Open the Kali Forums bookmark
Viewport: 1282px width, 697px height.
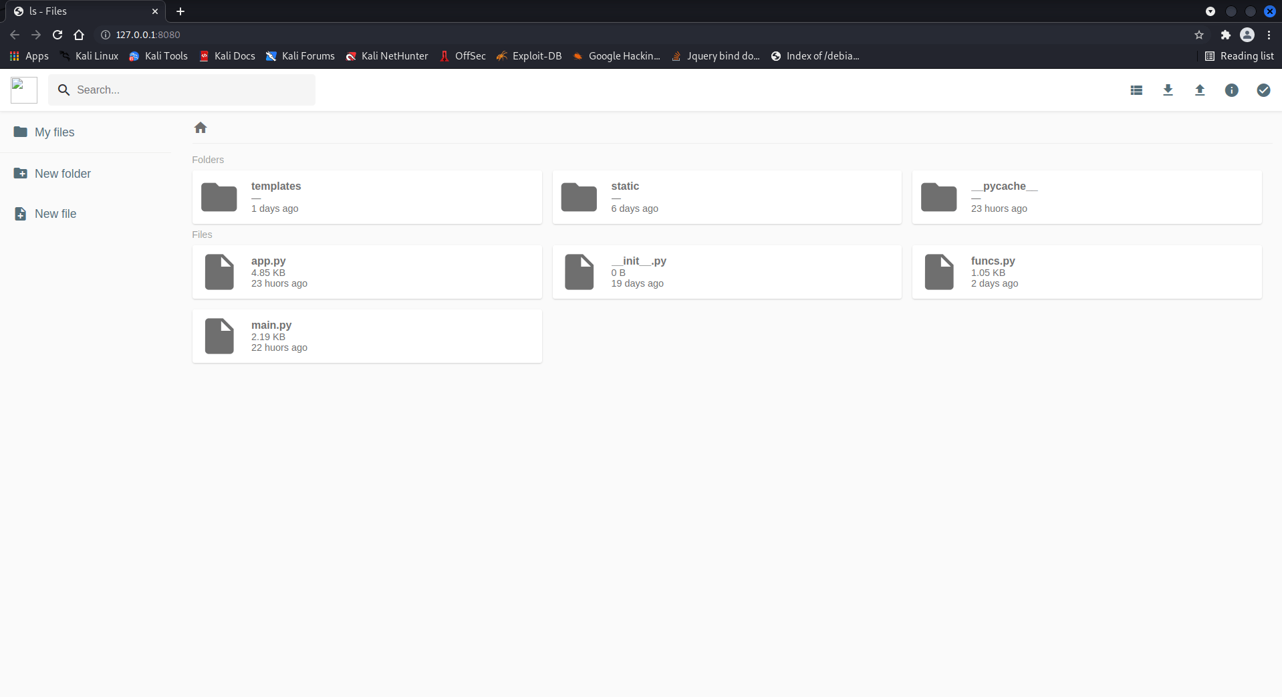point(300,56)
